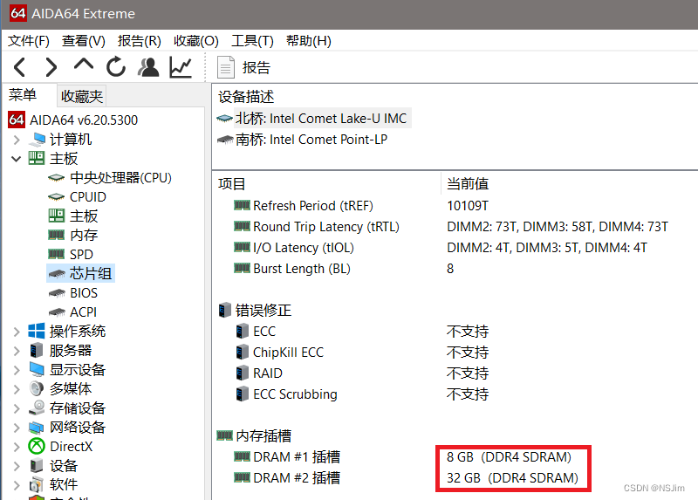Open the 收藏(O) menu
The width and height of the screenshot is (698, 500).
(196, 41)
